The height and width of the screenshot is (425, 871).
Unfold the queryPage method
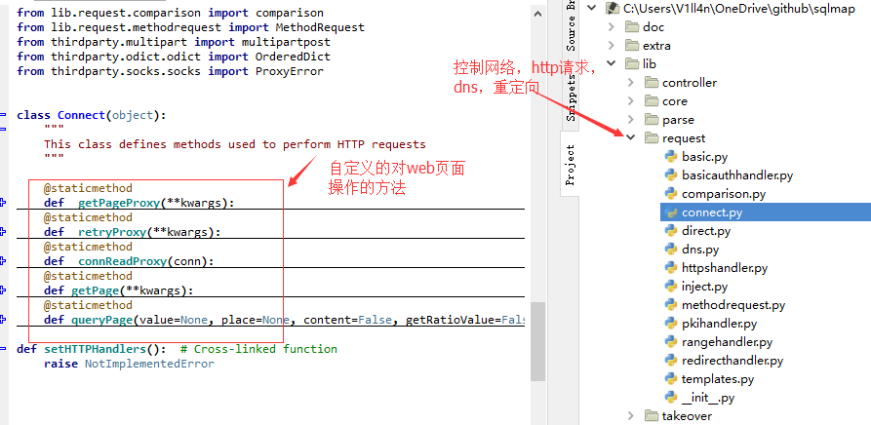pos(3,319)
